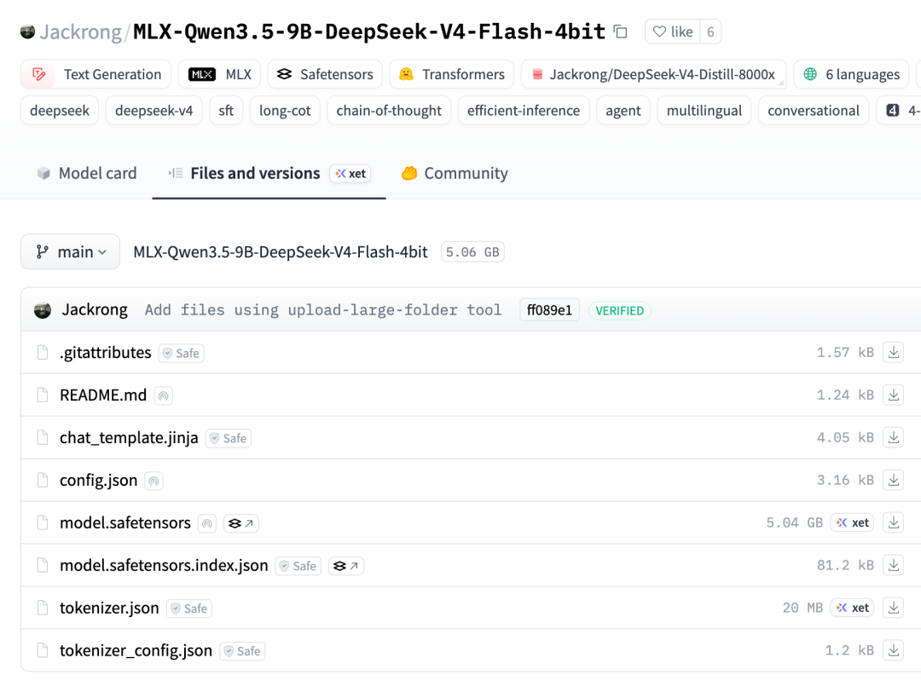Select the 5.06 GB repository size badge
The height and width of the screenshot is (681, 921).
pyautogui.click(x=472, y=251)
